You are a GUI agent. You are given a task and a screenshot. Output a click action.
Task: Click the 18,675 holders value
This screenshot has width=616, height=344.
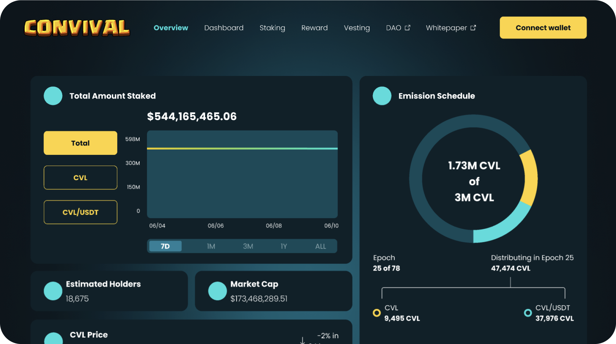point(77,298)
